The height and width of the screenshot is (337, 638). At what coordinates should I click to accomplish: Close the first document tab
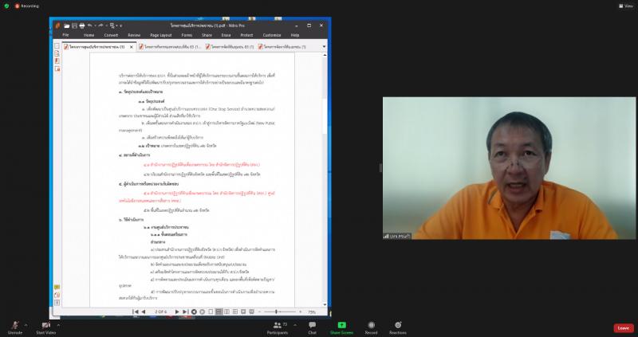click(x=131, y=47)
